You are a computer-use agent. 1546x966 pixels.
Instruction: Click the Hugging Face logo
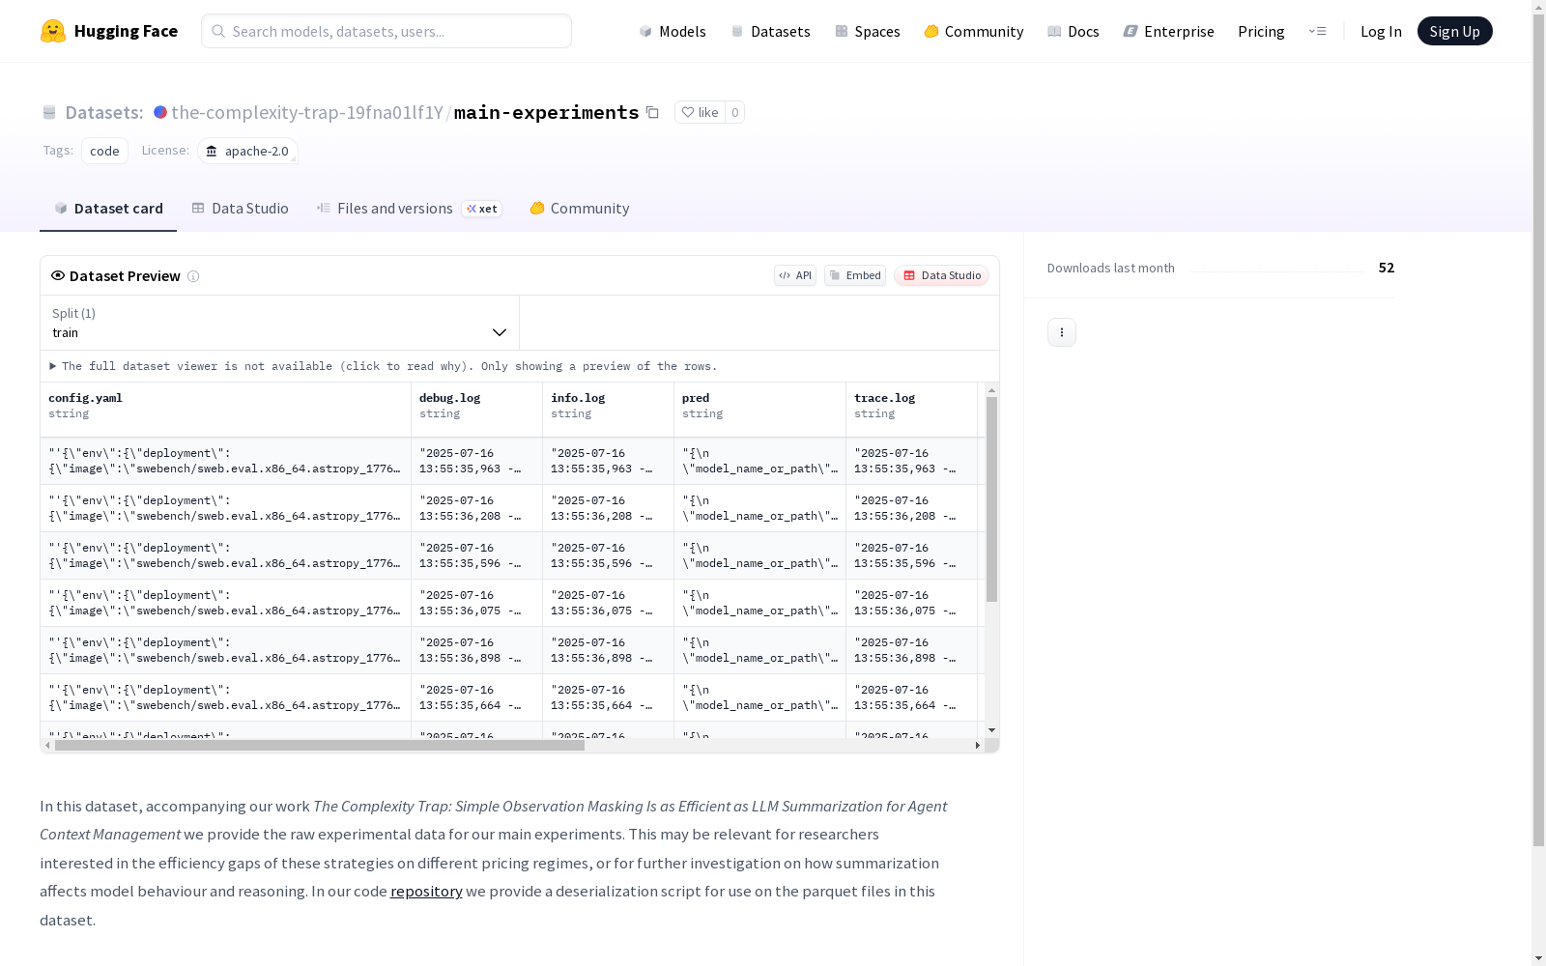click(x=109, y=31)
